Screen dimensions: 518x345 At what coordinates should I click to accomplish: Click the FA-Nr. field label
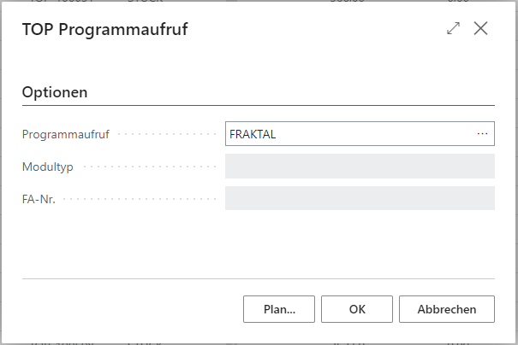[39, 198]
